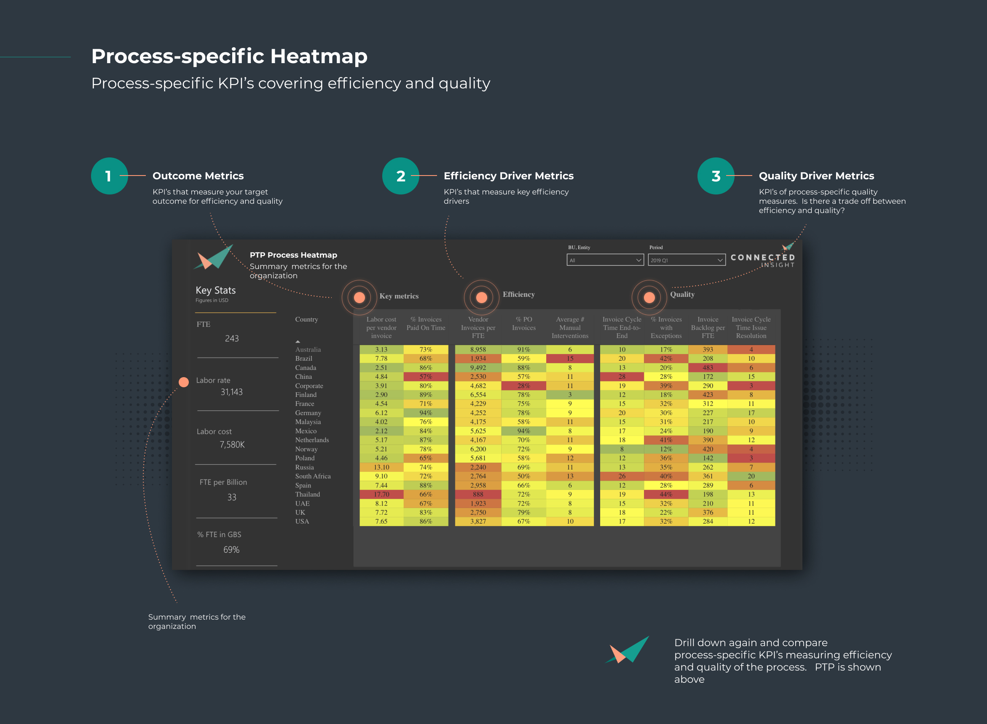Select numbered circle 1 for Outcome Metrics
Screen dimensions: 987x724
coord(109,176)
